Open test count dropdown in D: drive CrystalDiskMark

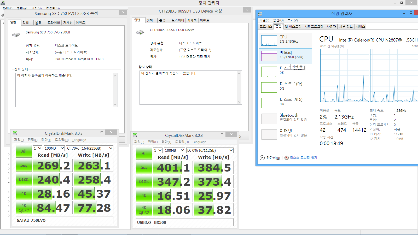(x=158, y=150)
